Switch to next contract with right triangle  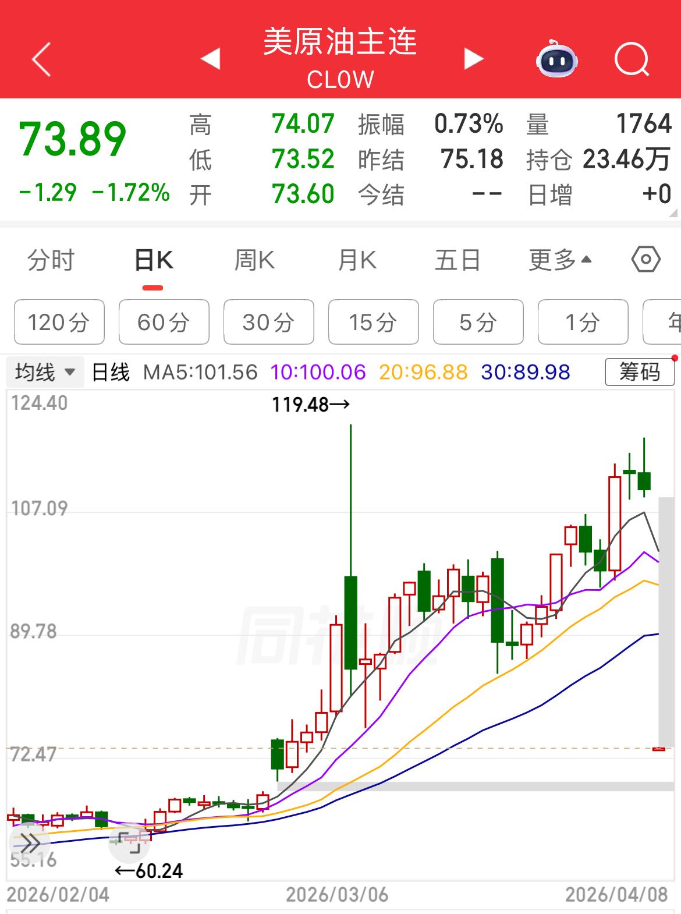pyautogui.click(x=474, y=58)
